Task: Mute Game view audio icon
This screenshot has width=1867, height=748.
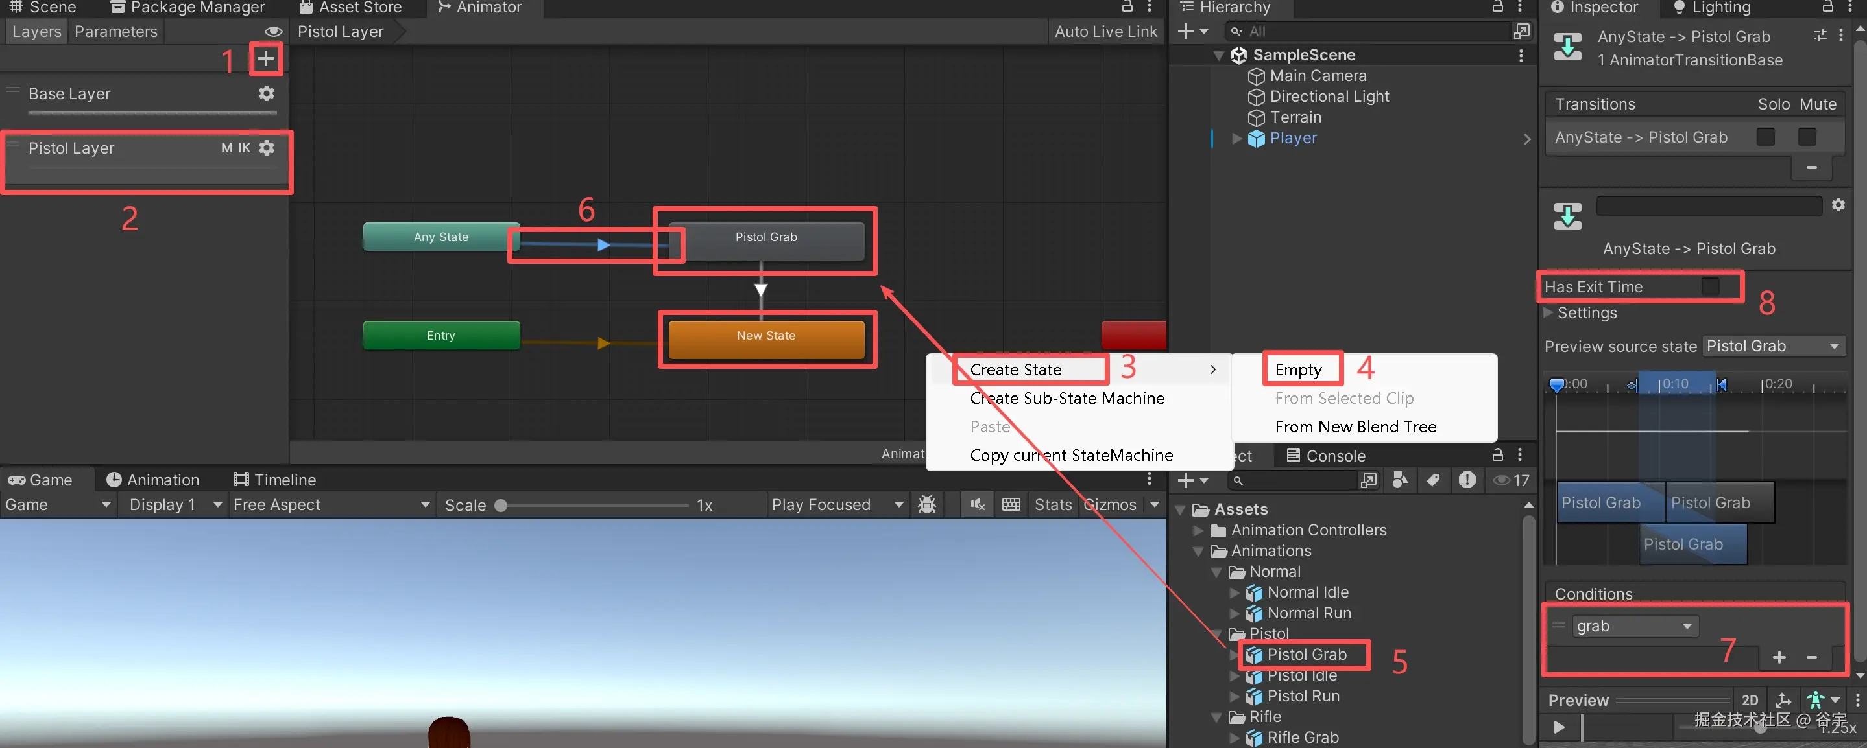Action: pos(977,505)
